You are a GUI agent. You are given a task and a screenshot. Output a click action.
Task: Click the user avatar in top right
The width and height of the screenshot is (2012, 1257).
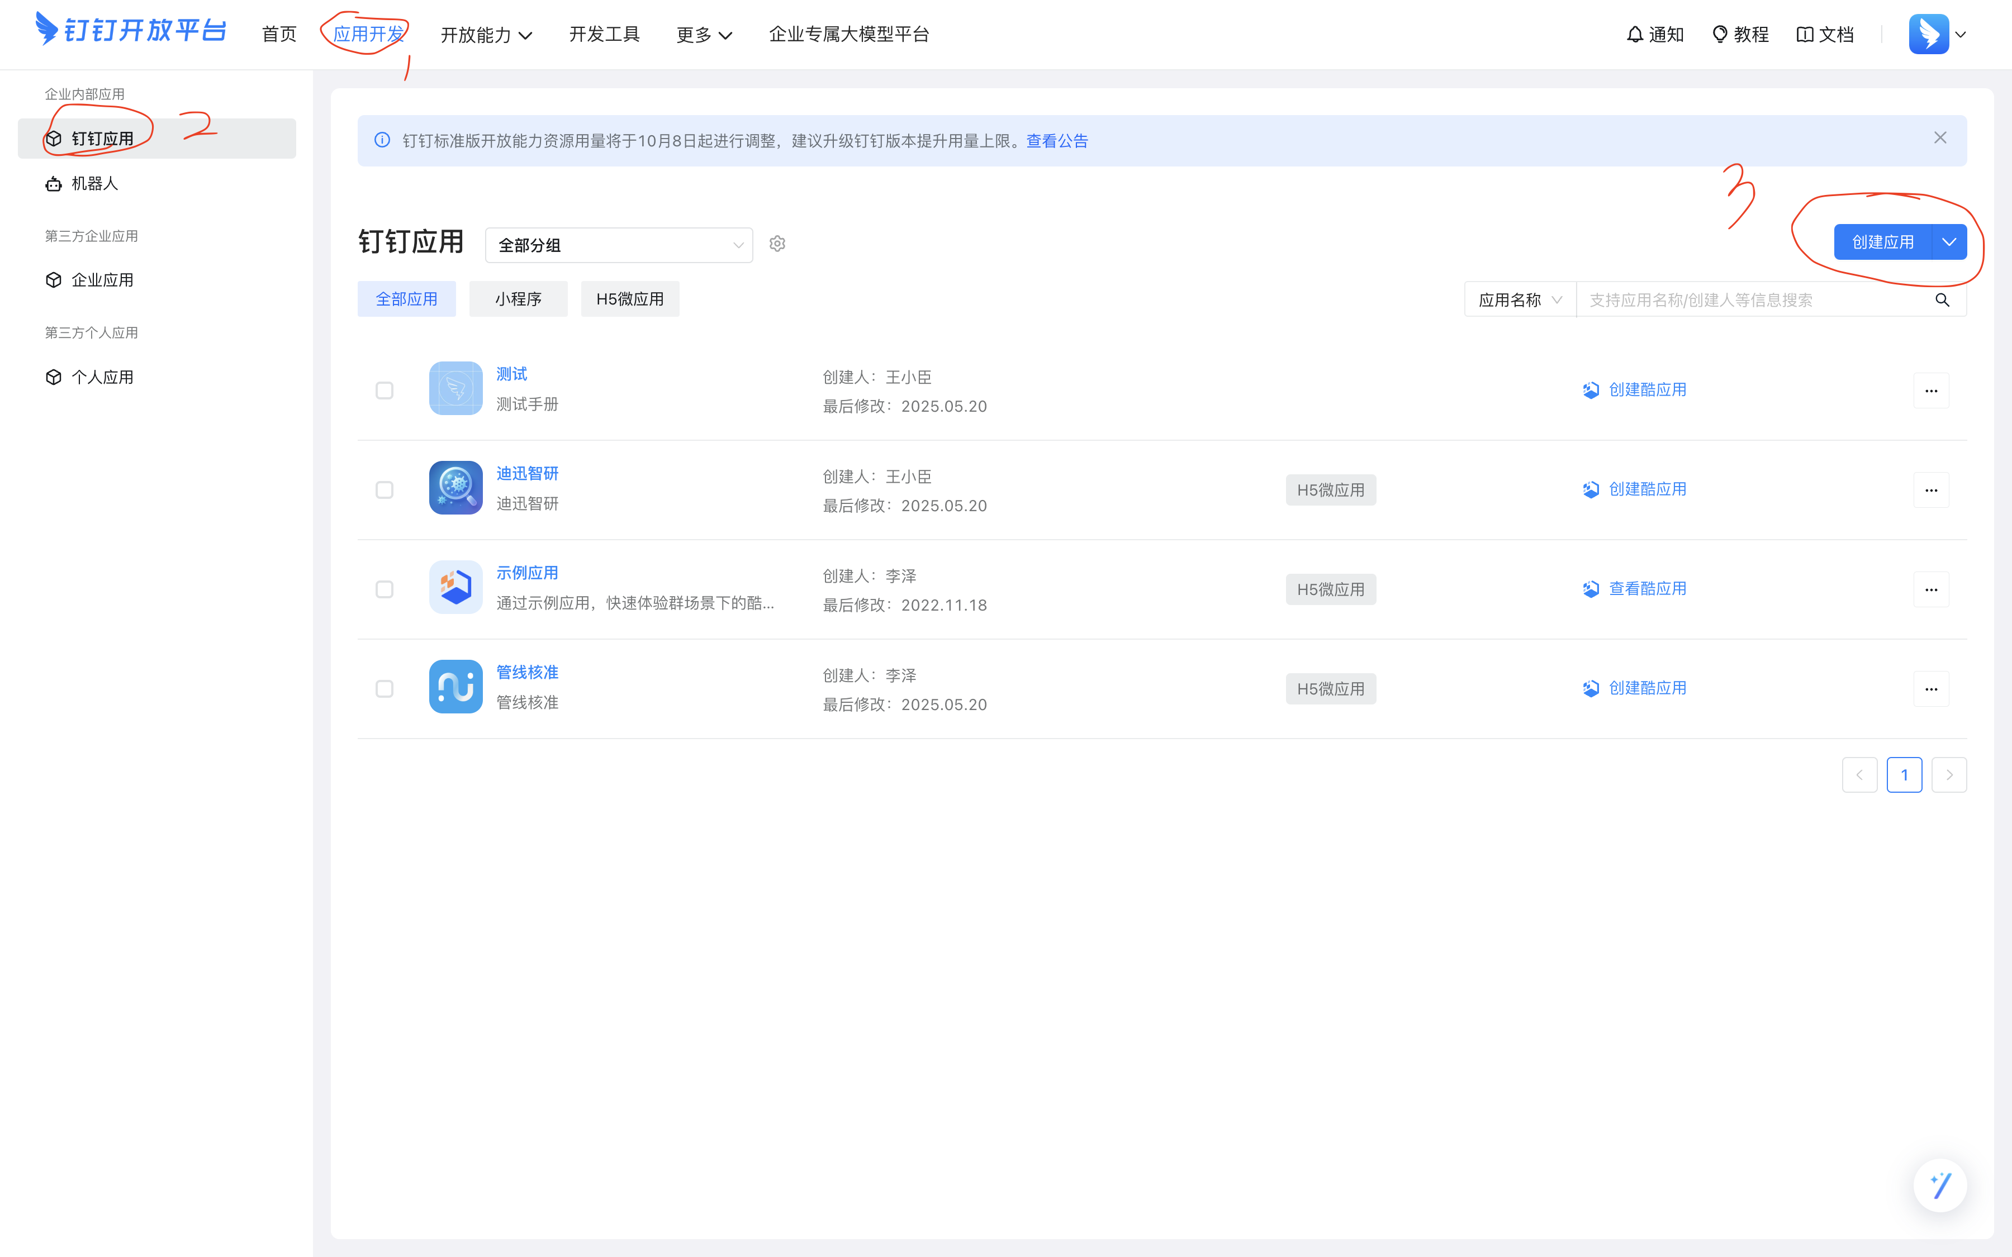[x=1929, y=34]
